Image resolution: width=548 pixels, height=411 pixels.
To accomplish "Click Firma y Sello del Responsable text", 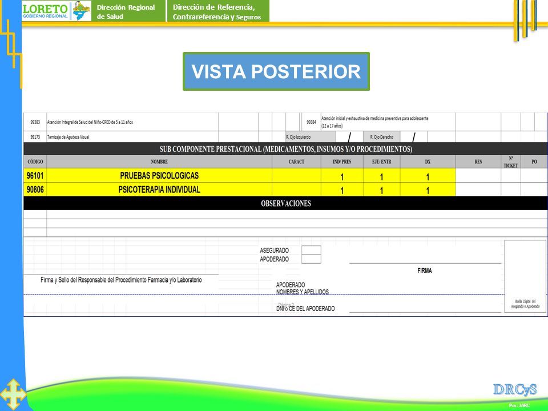I will (x=121, y=280).
